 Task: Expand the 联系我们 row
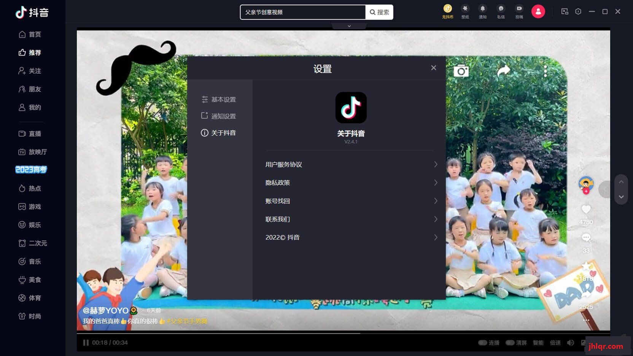tap(351, 219)
